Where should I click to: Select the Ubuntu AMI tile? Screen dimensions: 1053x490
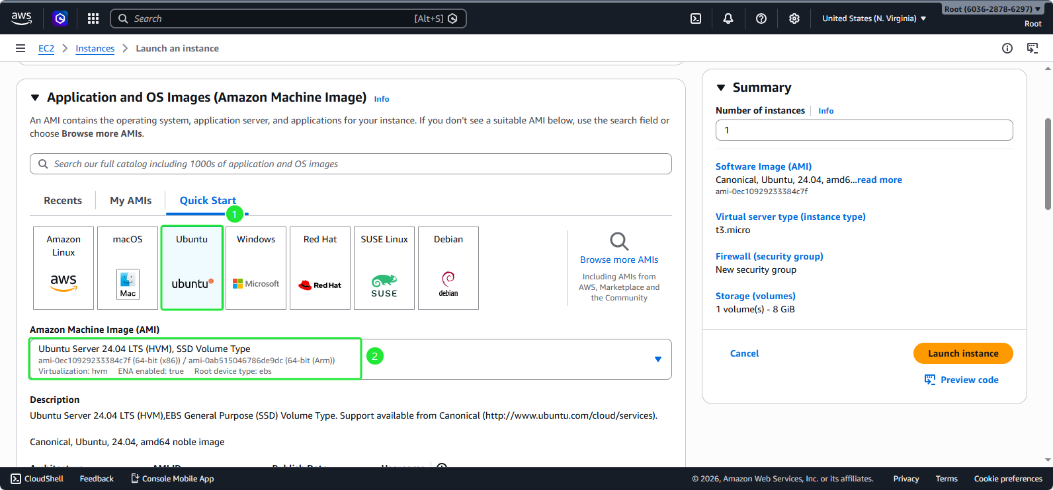[x=192, y=268]
